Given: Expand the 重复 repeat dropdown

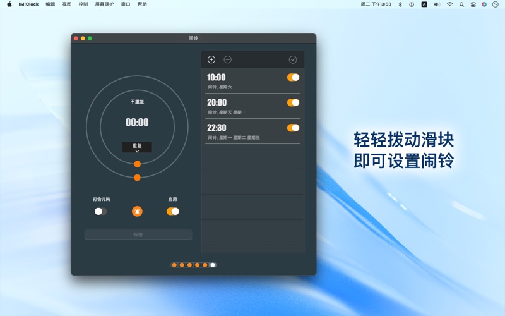Looking at the screenshot, I should coord(137,147).
